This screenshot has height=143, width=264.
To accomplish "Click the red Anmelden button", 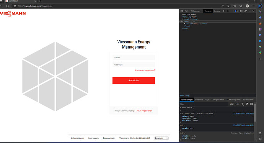I will coord(134,81).
